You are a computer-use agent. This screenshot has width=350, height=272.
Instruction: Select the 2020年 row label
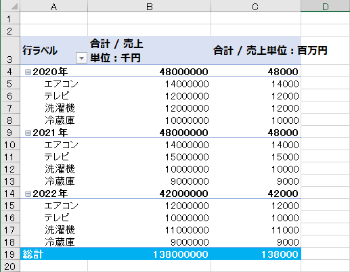[50, 72]
